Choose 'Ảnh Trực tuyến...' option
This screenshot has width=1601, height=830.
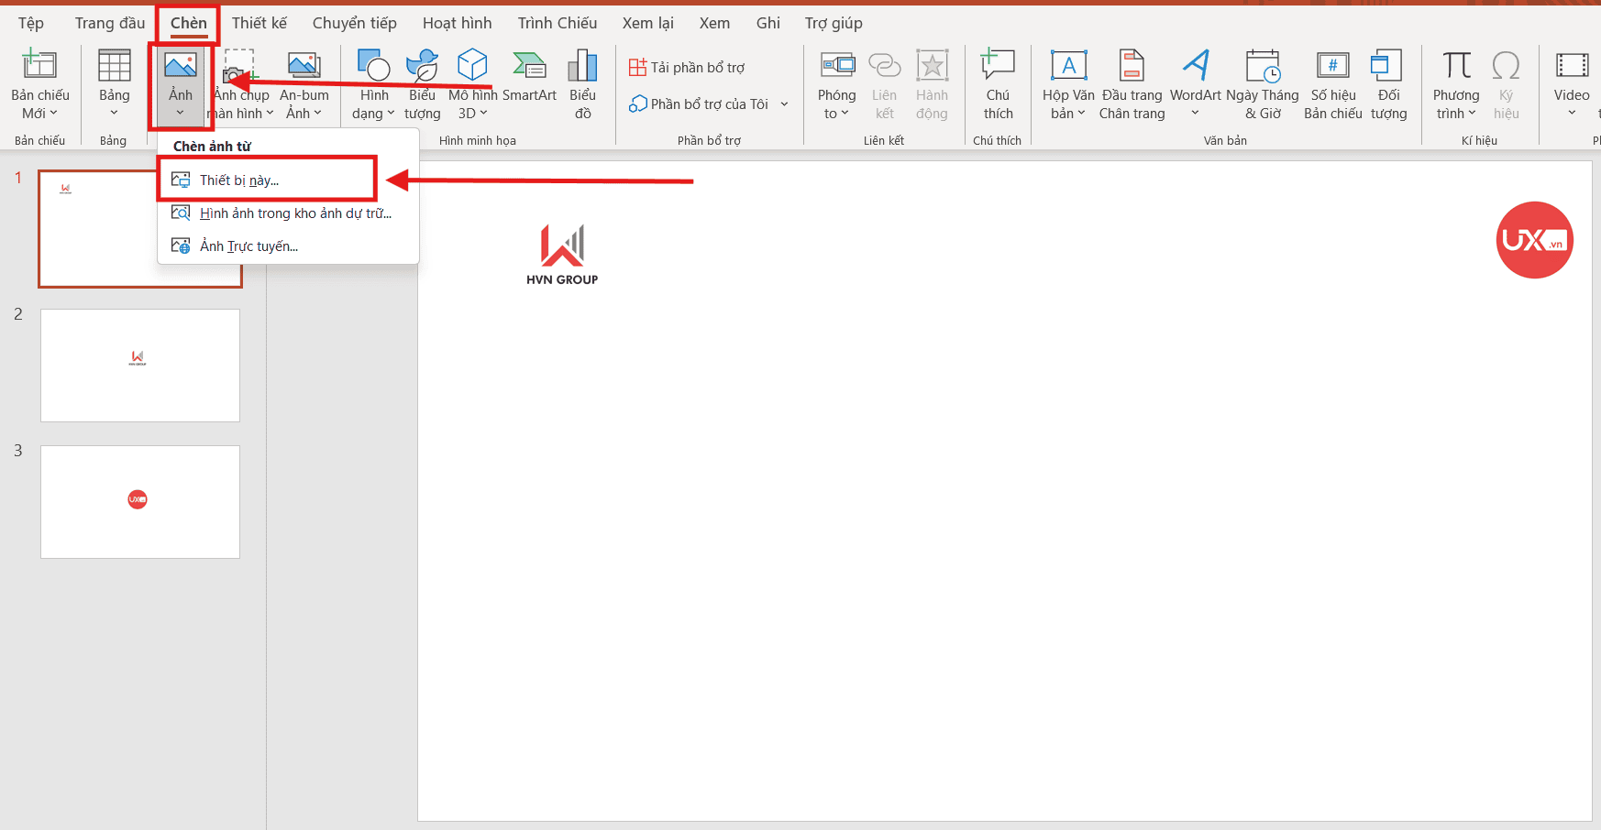point(248,245)
